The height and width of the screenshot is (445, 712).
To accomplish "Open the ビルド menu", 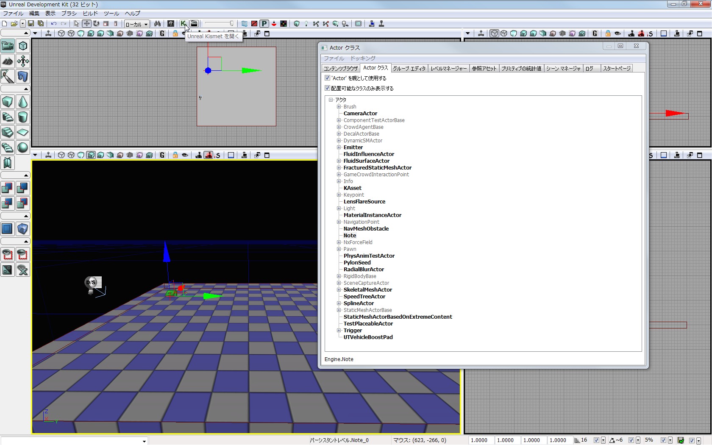I will [x=90, y=14].
